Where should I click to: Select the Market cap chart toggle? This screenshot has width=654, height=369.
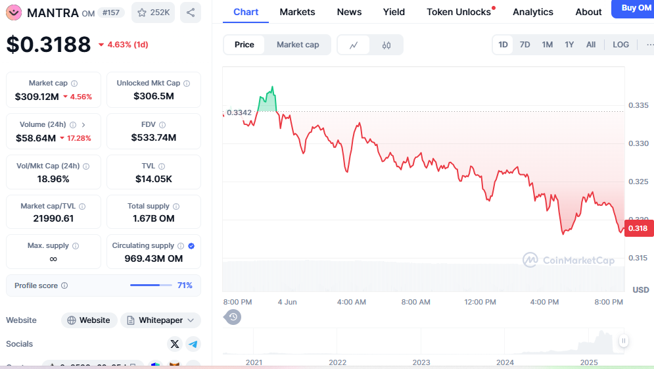(298, 45)
